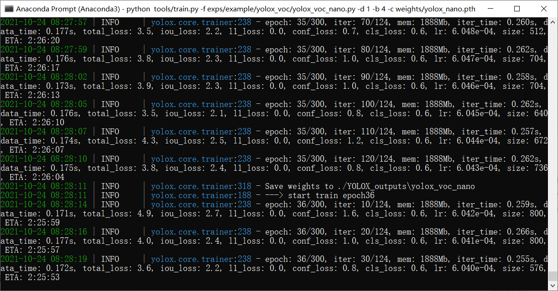Viewport: 558px width, 291px height.
Task: Click 'lr: 6.048e-04' value
Action: (464, 31)
